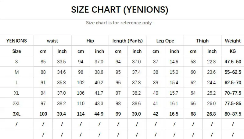Select the Weight column header

coord(233,41)
